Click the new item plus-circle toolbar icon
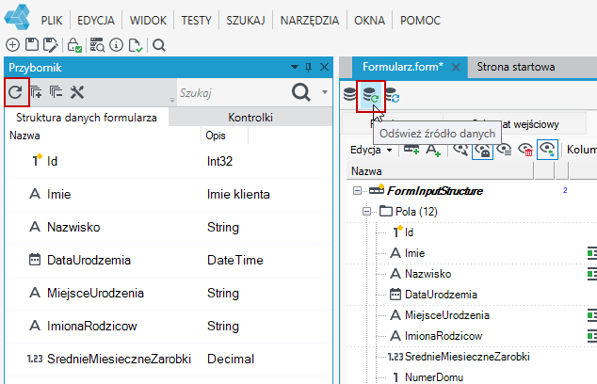597x384 pixels. (12, 45)
